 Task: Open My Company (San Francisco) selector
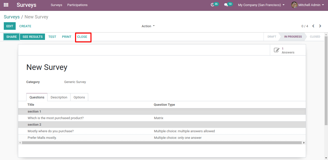pyautogui.click(x=261, y=5)
